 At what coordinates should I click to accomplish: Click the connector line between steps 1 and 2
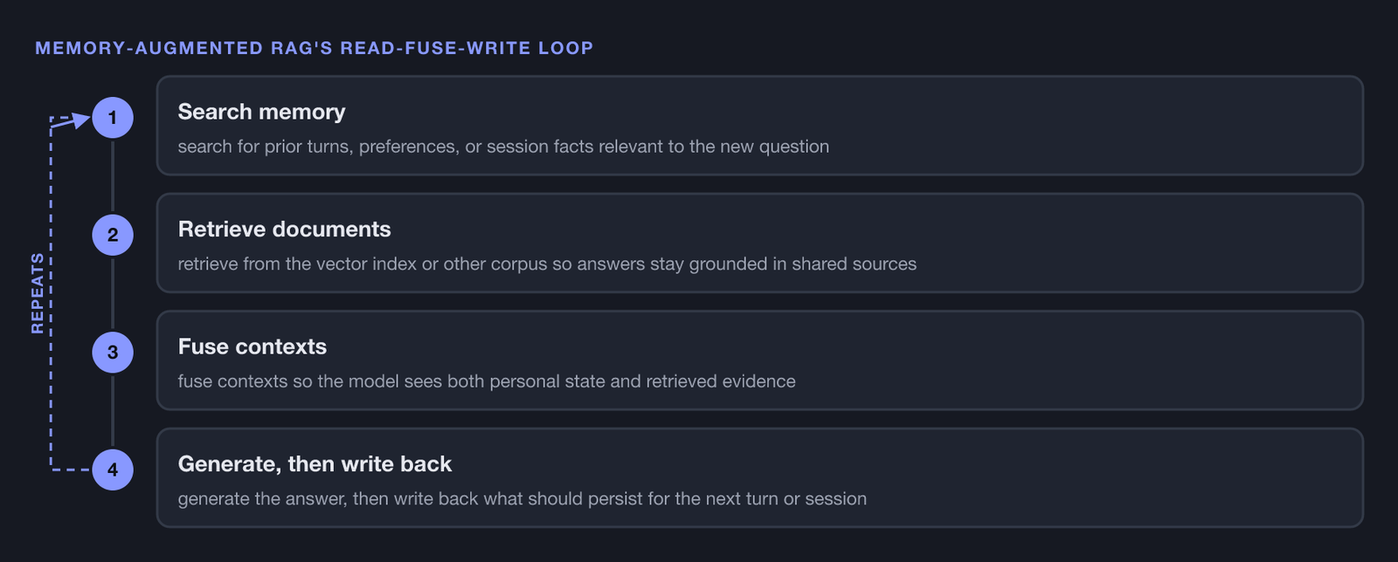(x=113, y=176)
